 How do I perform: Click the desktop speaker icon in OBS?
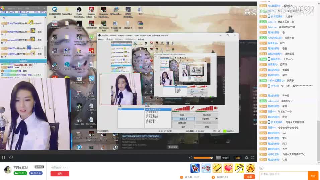click(216, 108)
